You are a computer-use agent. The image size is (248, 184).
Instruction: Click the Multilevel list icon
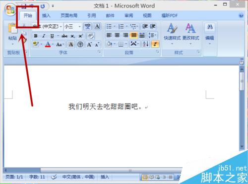[133, 26]
